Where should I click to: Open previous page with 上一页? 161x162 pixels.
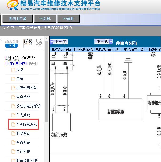click(x=59, y=42)
